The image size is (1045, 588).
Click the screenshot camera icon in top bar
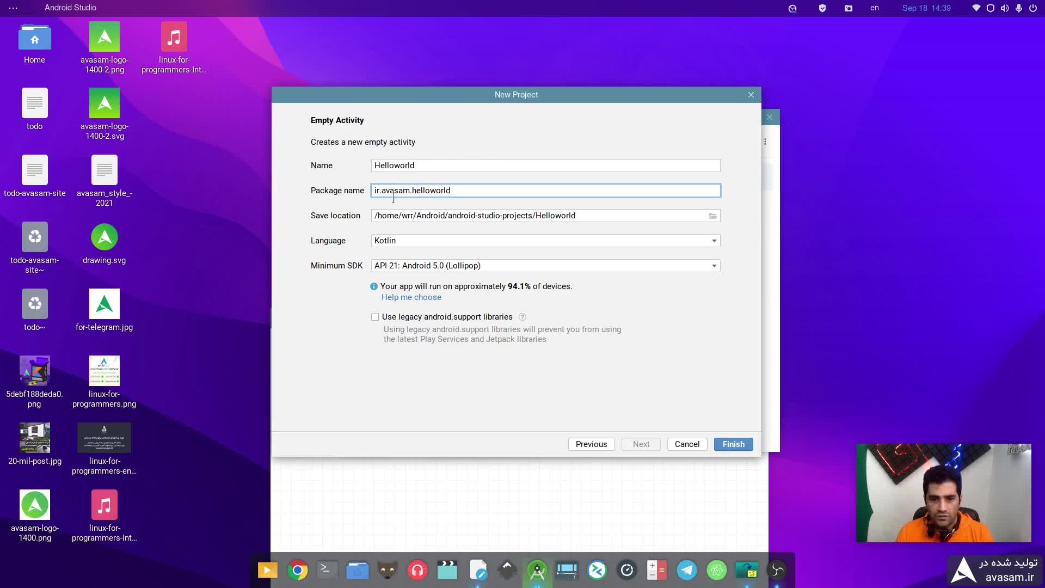point(848,8)
